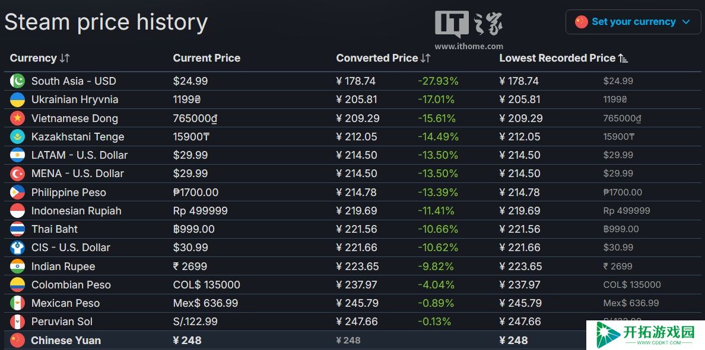The image size is (705, 350).
Task: Open the Mexican Peso currency entry
Action: [66, 303]
